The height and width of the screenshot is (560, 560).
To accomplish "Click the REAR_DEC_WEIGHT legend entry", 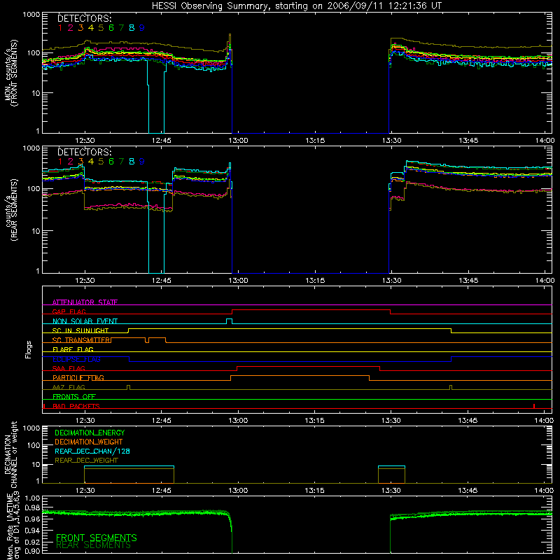I will 86,461.
